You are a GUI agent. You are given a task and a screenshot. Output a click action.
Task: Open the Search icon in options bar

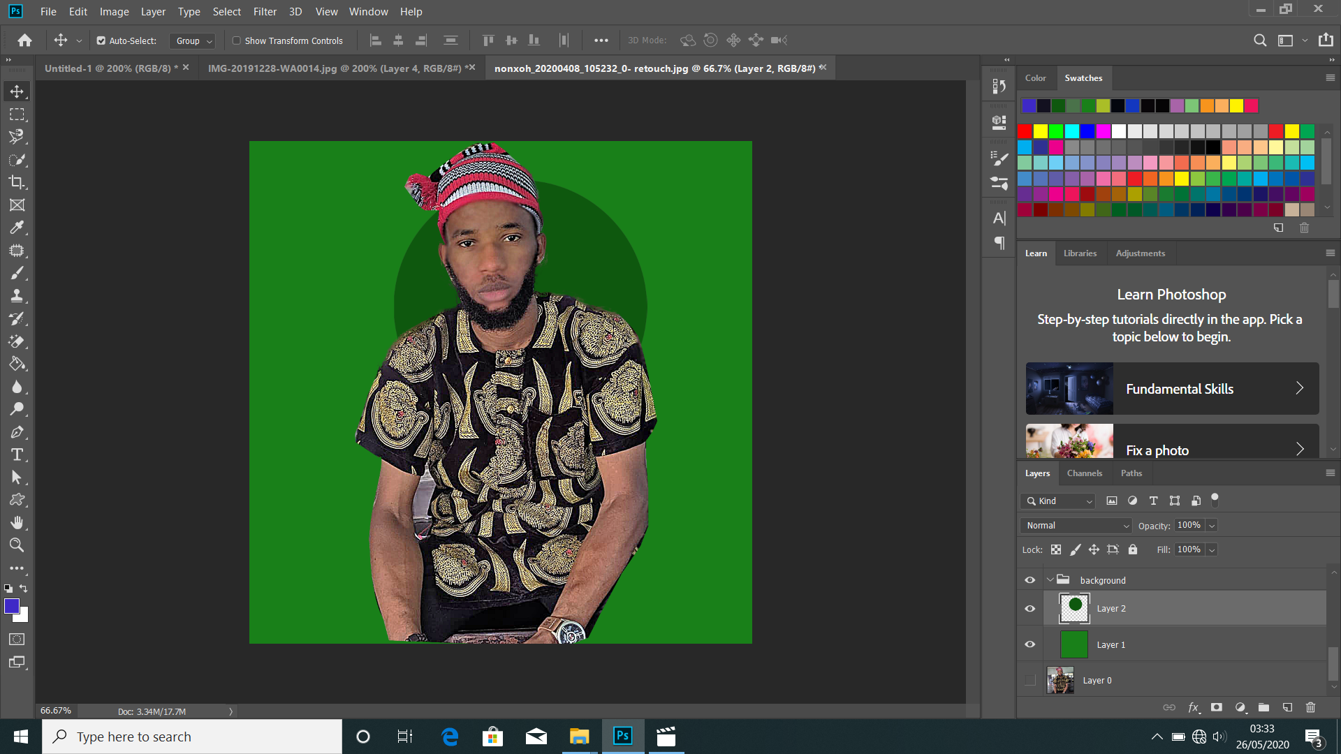point(1259,40)
